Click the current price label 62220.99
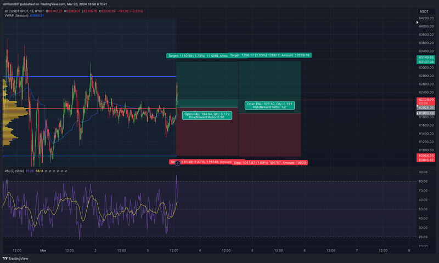Image resolution: width=439 pixels, height=263 pixels. coord(426,100)
